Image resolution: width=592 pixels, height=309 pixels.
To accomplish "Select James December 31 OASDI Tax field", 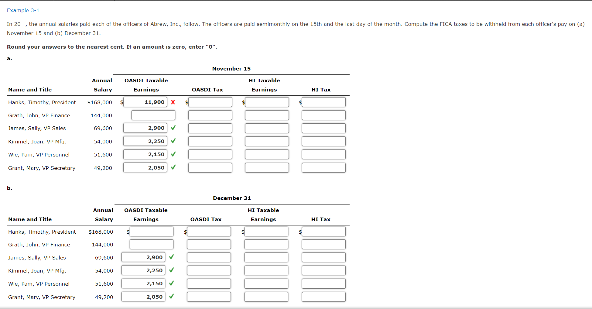I will [209, 257].
